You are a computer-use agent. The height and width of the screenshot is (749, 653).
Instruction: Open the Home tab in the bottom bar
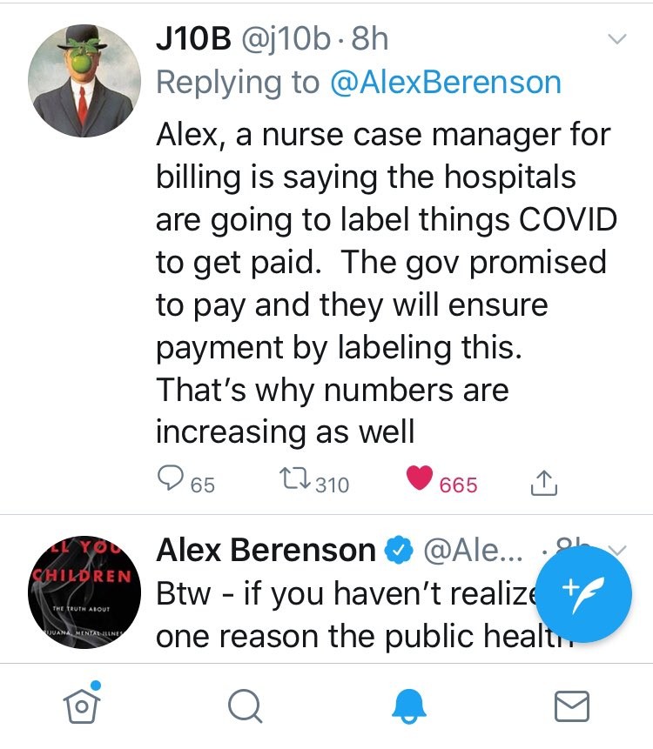82,703
